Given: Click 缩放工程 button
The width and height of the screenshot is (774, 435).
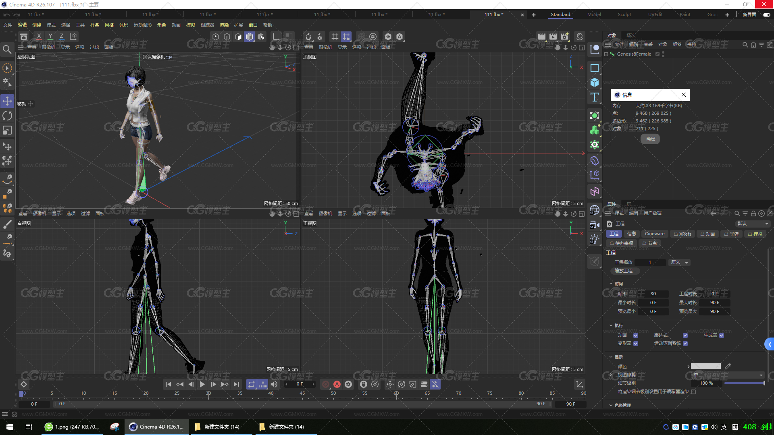Looking at the screenshot, I should [626, 271].
